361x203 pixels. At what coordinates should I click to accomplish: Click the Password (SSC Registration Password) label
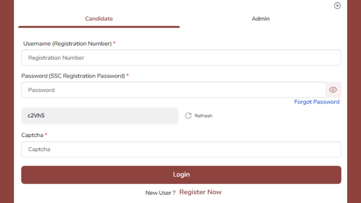(73, 76)
